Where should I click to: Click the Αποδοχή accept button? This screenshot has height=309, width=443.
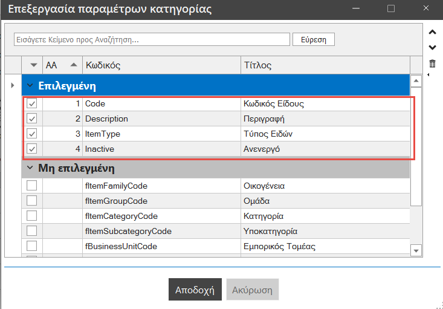click(x=195, y=290)
